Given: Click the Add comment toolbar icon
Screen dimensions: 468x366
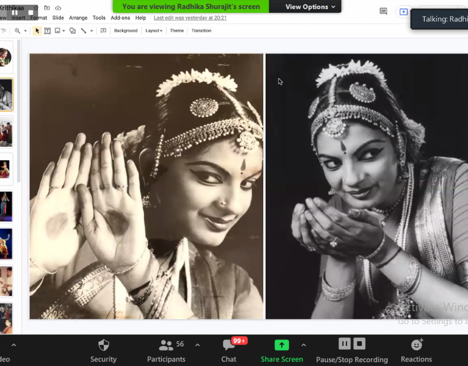Looking at the screenshot, I should tap(103, 31).
